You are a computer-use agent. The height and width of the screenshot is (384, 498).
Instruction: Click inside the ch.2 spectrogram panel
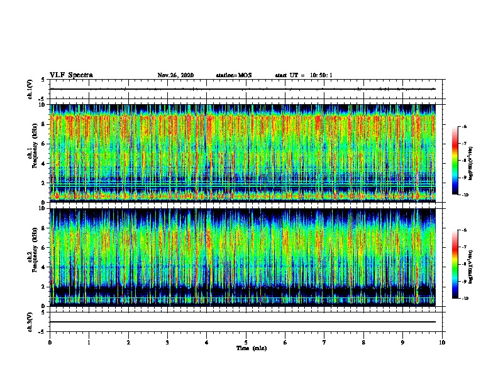pos(243,257)
